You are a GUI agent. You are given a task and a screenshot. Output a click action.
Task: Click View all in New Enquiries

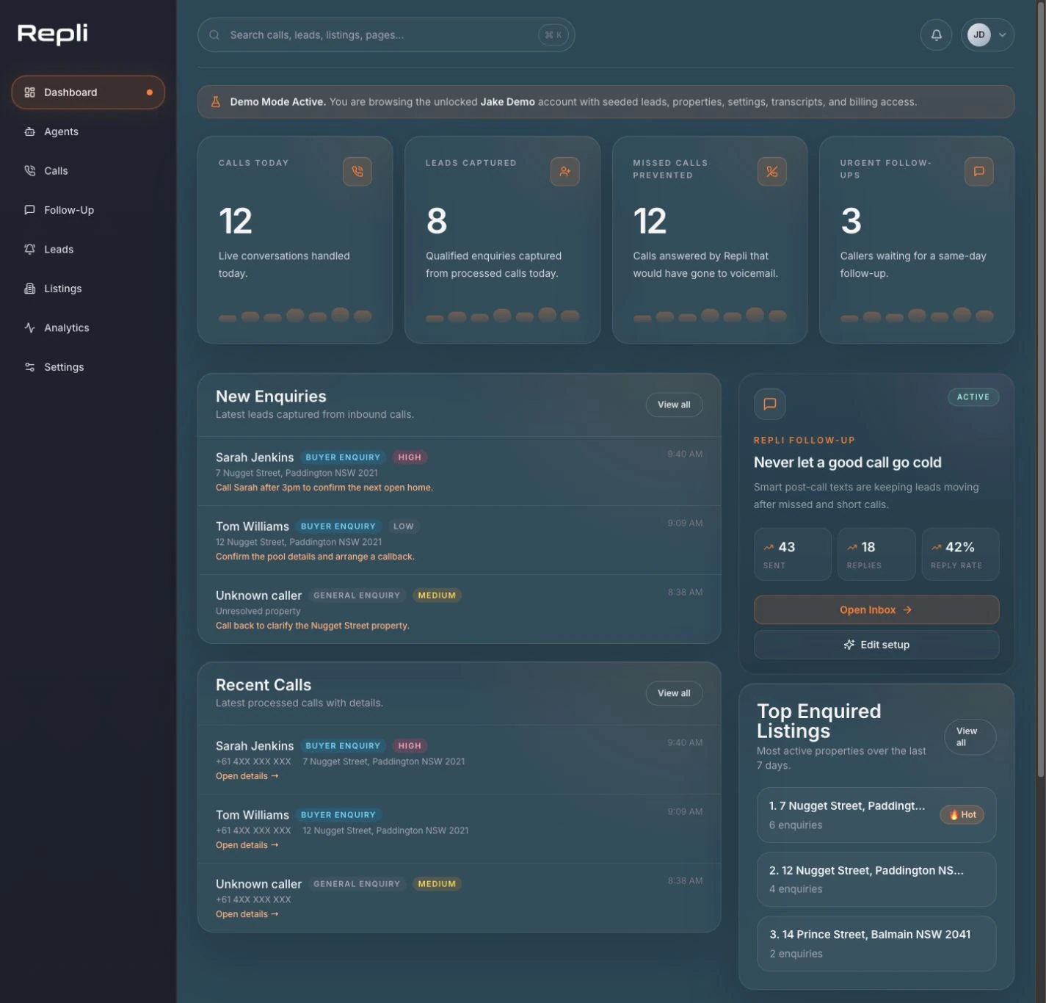point(674,405)
